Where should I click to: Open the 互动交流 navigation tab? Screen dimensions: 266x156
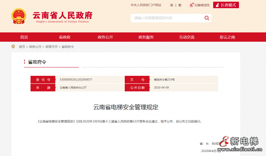coord(187,37)
